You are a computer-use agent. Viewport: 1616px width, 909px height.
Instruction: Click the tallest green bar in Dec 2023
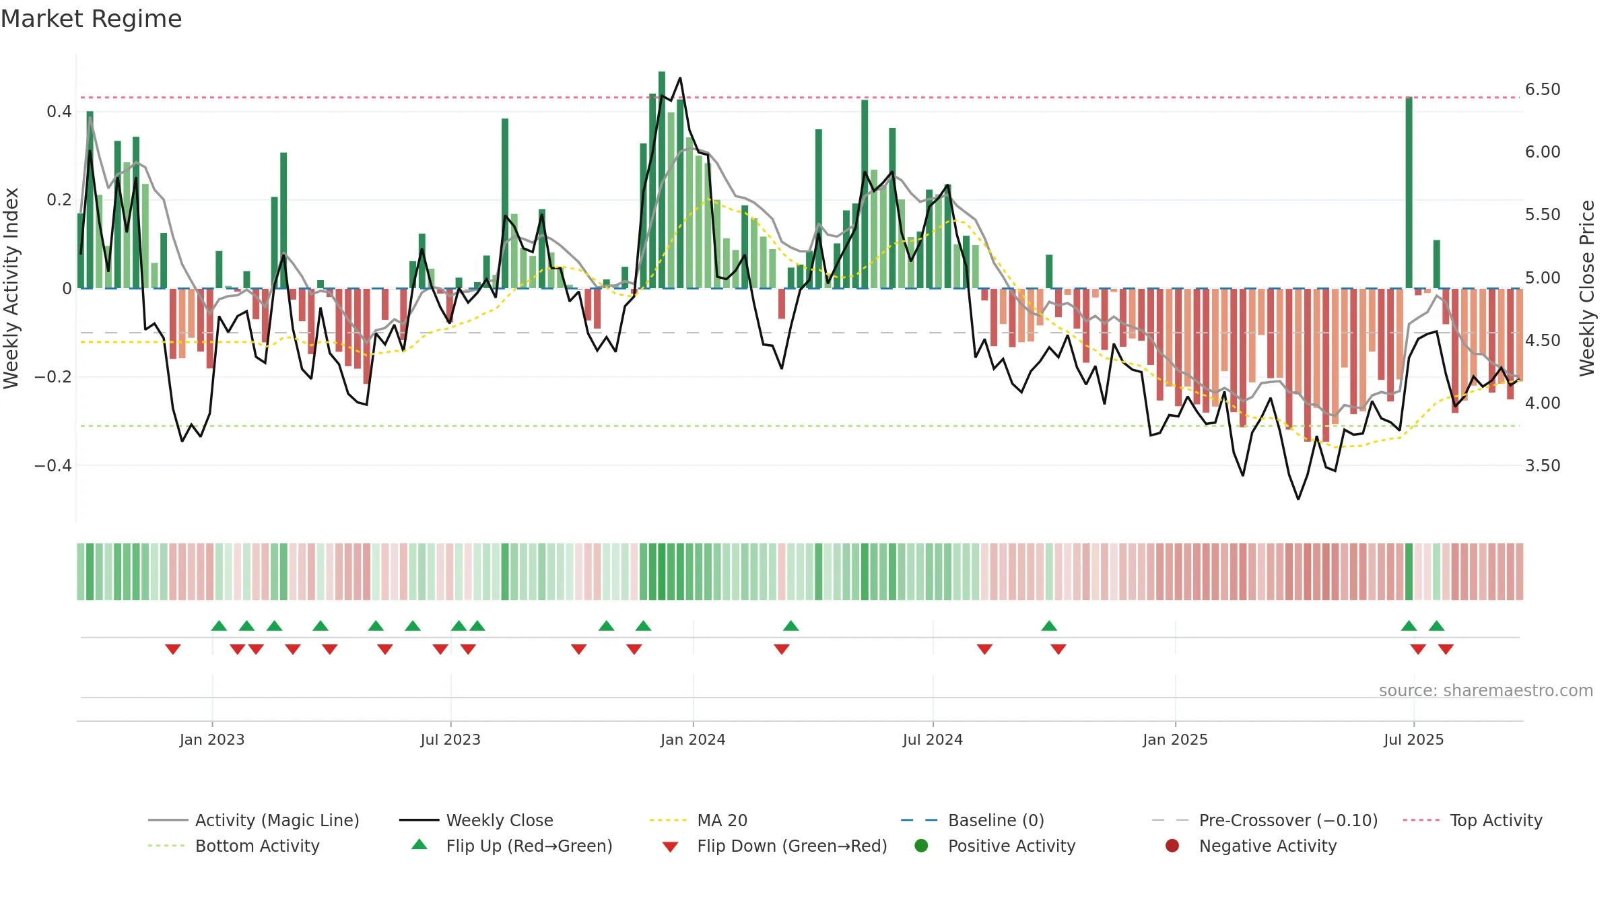(662, 180)
